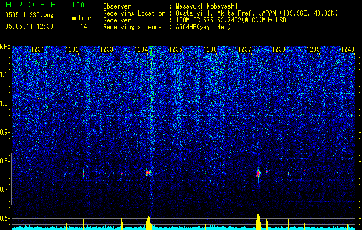The width and height of the screenshot is (362, 230).
Task: Click the A504HB(yagi 4el) antenna text
Action: point(203,27)
